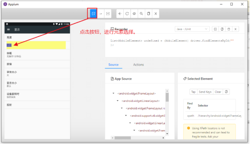Copy recorded code to clipboard
Viewport: 250px width, 144px height.
[222, 29]
